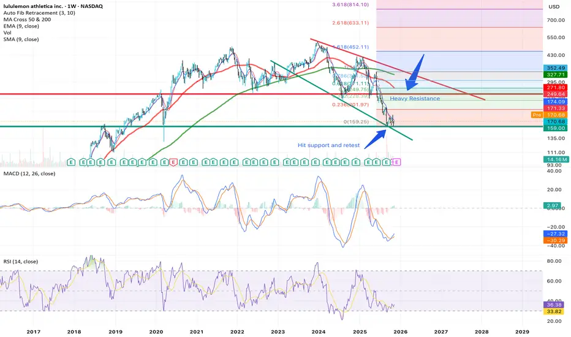The width and height of the screenshot is (571, 337).
Task: Click the USD currency label on price axis
Action: (554, 7)
